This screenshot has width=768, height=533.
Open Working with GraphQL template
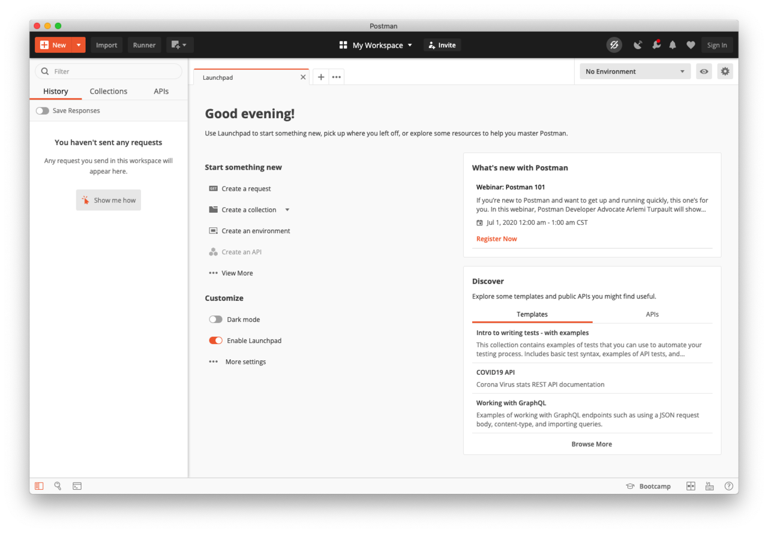pos(592,414)
